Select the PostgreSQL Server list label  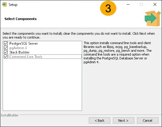click(x=24, y=44)
